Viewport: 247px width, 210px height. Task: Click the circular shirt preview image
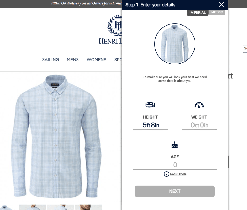(x=175, y=44)
